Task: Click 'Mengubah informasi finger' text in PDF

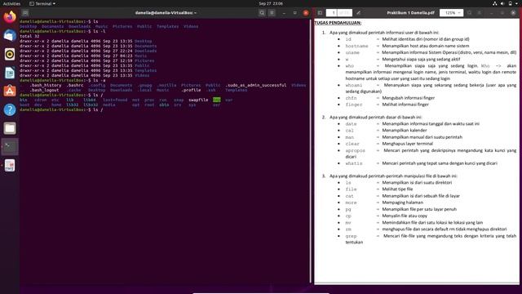Action: pos(408,98)
